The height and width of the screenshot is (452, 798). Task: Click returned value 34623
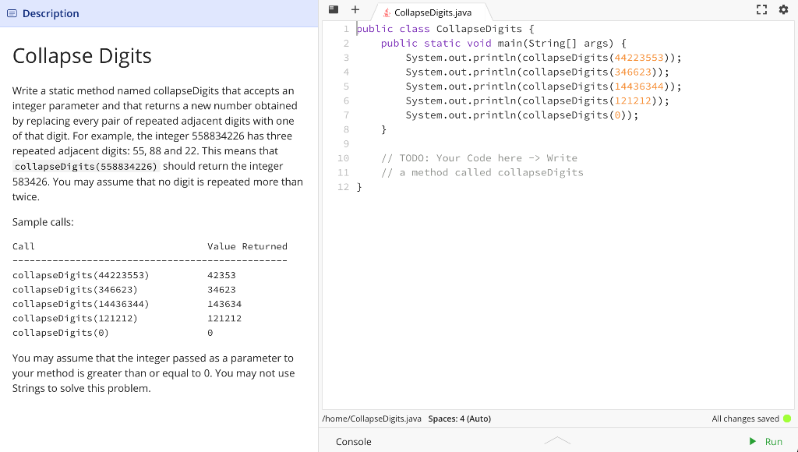point(221,290)
